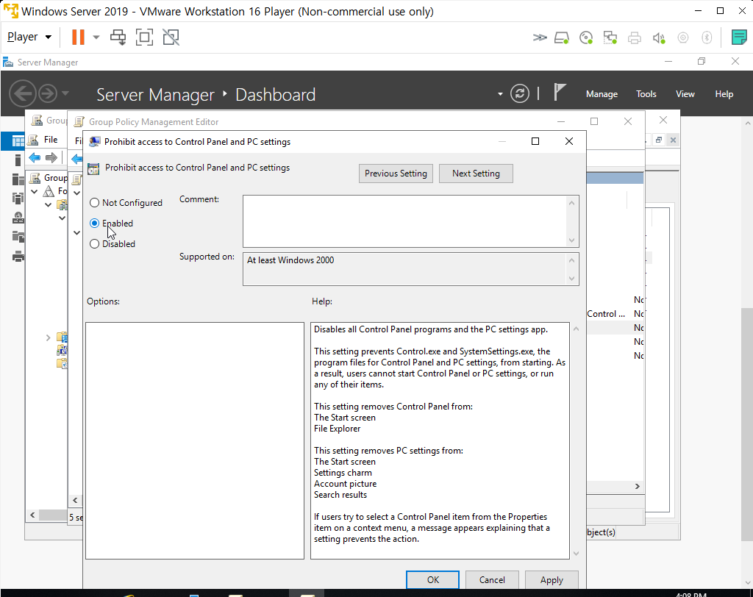Viewport: 753px width, 597px height.
Task: Apply the policy setting
Action: pyautogui.click(x=552, y=579)
